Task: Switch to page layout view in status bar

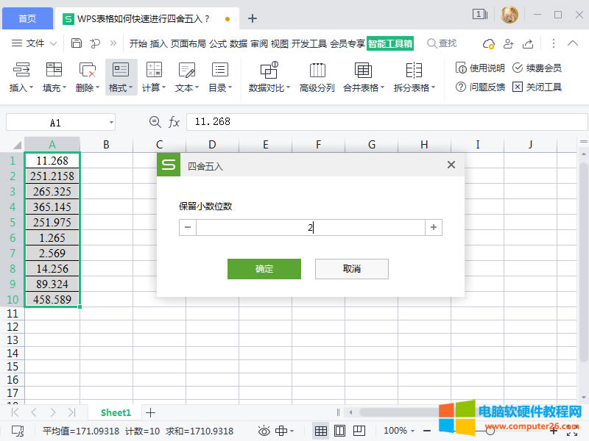Action: [x=339, y=431]
